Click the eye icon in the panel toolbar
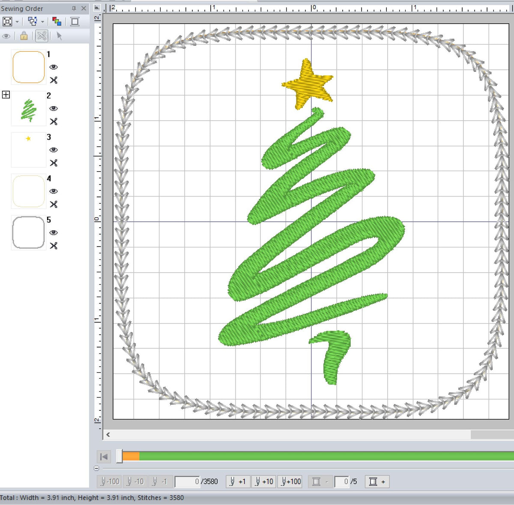 pos(6,36)
